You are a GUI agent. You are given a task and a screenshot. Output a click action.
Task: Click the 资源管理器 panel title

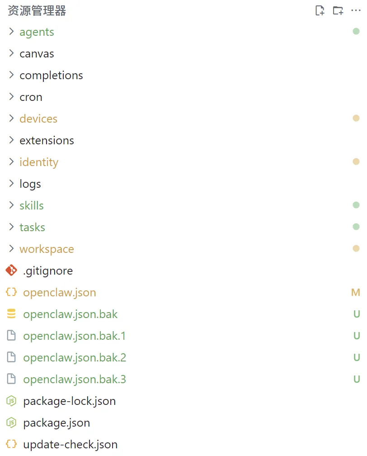pos(37,11)
